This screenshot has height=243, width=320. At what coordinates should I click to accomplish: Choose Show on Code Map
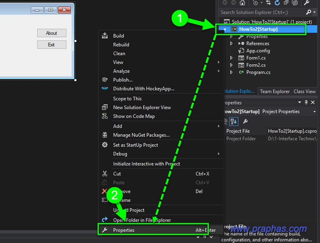pos(161,116)
